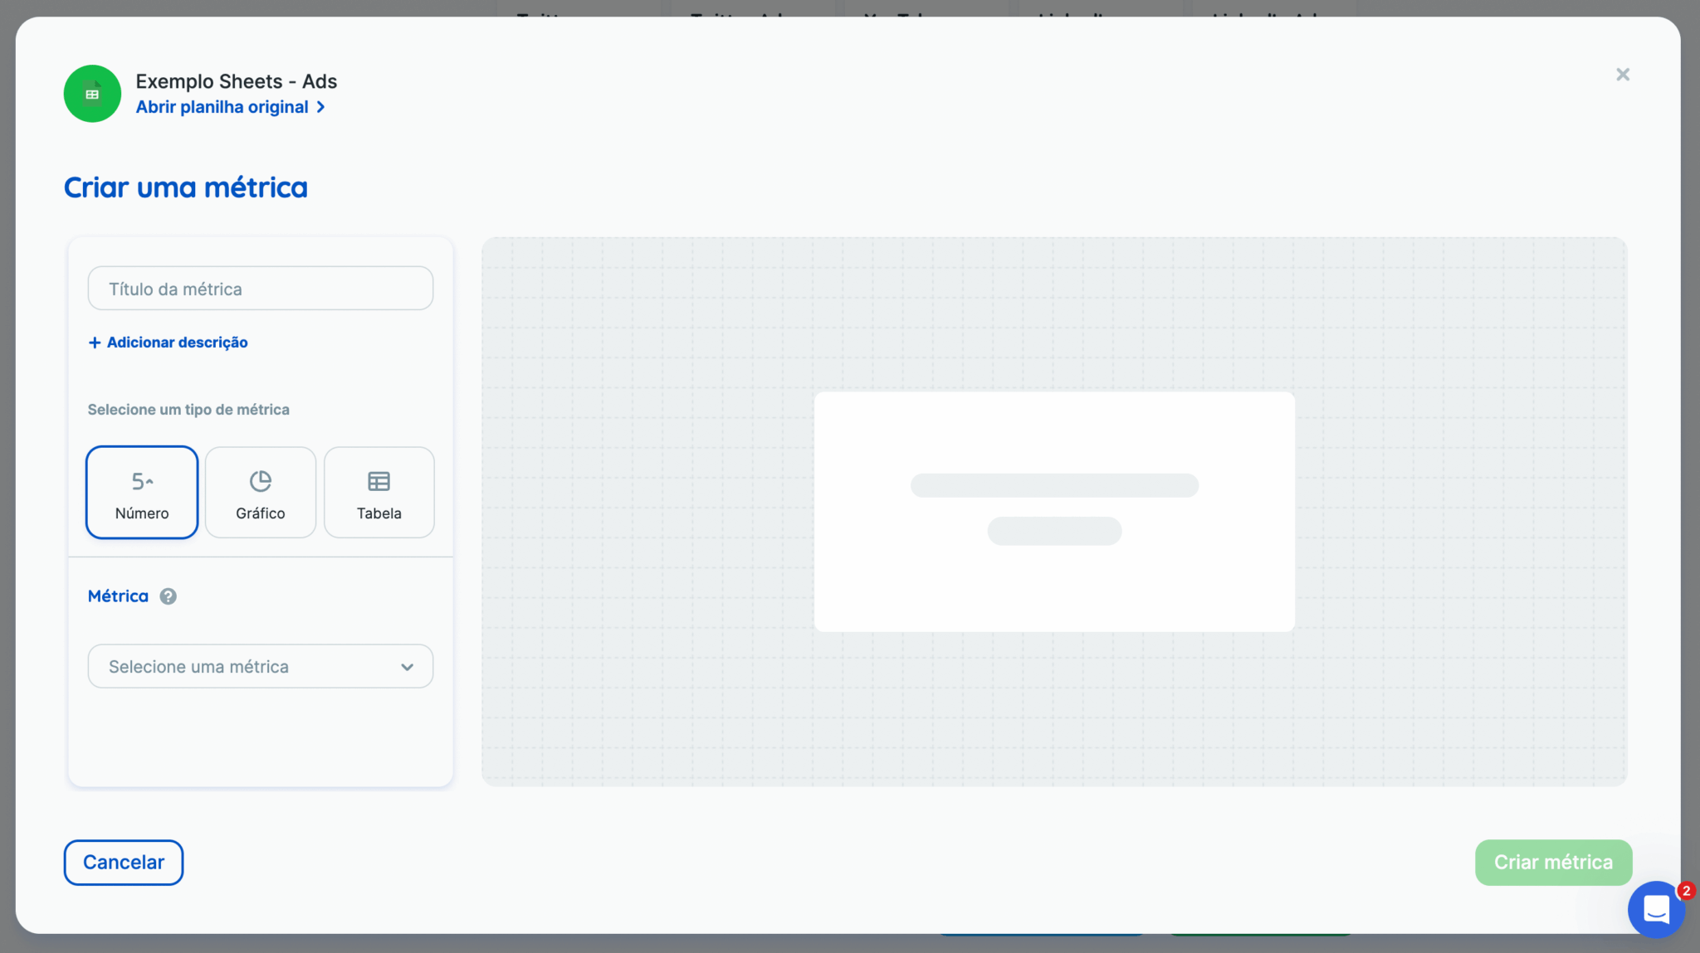The height and width of the screenshot is (953, 1700).
Task: Click the plus icon beside Adicionar descrição
Action: pyautogui.click(x=95, y=343)
